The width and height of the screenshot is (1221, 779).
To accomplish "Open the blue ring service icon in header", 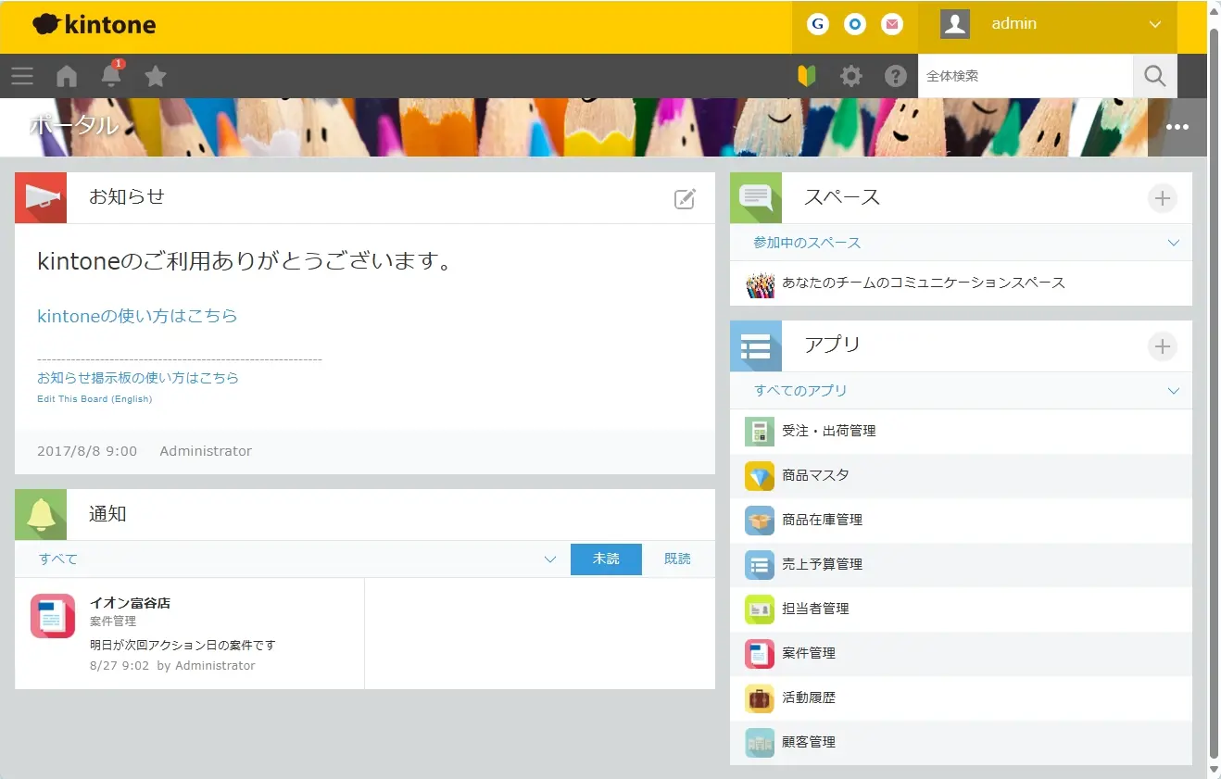I will pos(855,24).
